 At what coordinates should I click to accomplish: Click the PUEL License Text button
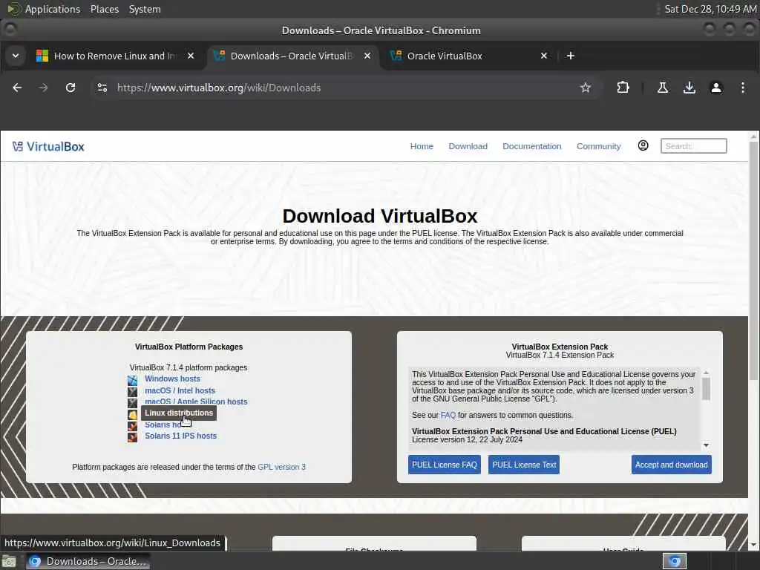[x=524, y=465]
